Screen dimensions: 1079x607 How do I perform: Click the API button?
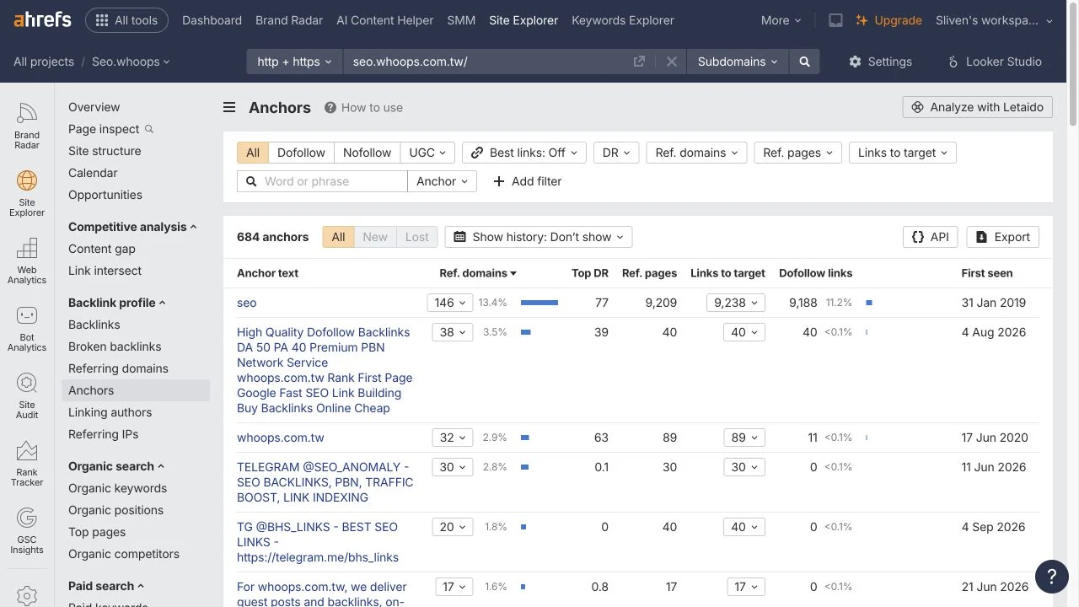[x=931, y=237]
